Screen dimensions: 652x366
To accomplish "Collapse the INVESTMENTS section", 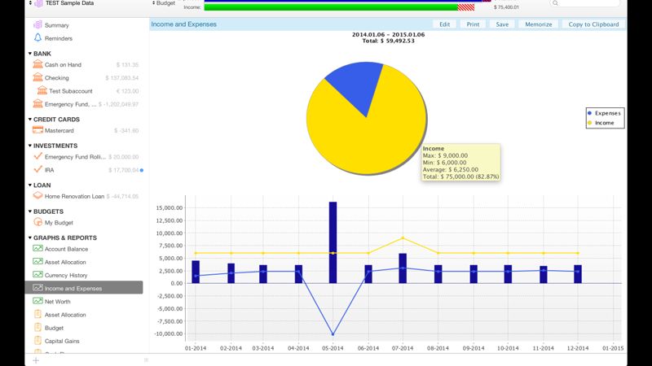I will coord(30,146).
